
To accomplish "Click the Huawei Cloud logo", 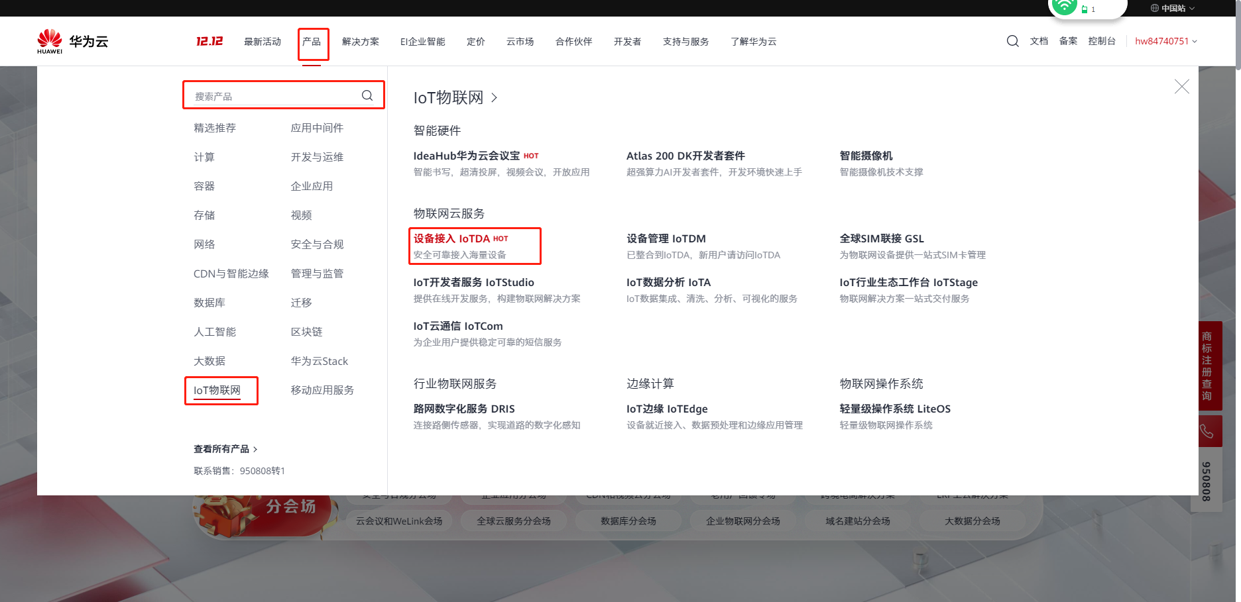I will (x=72, y=41).
